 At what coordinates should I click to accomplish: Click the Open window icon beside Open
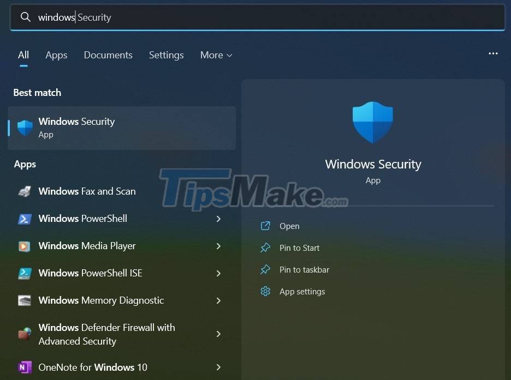pos(265,226)
